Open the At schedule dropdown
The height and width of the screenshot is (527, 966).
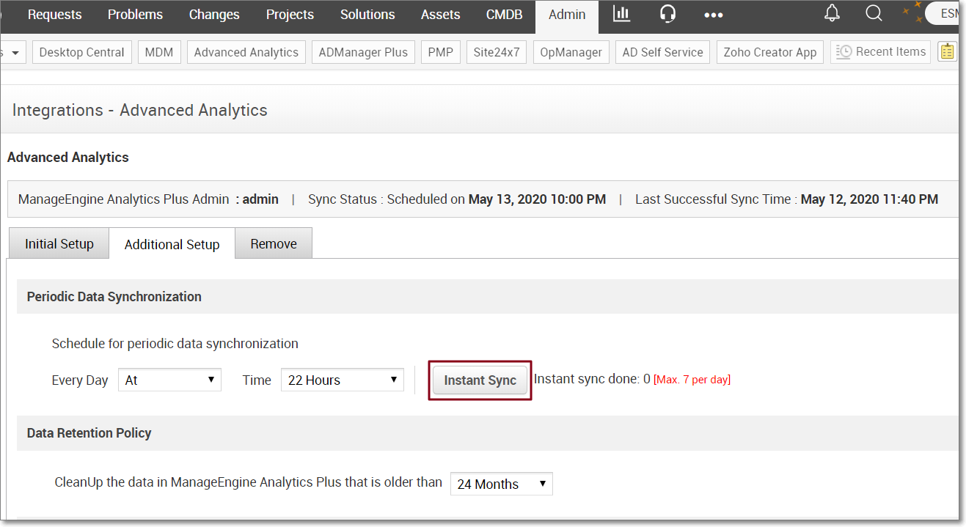tap(169, 380)
